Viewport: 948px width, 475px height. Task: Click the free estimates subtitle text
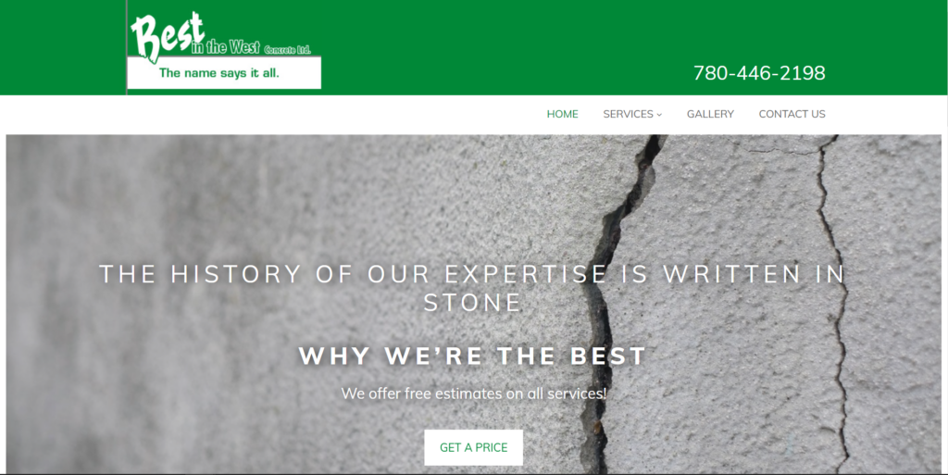coord(473,394)
